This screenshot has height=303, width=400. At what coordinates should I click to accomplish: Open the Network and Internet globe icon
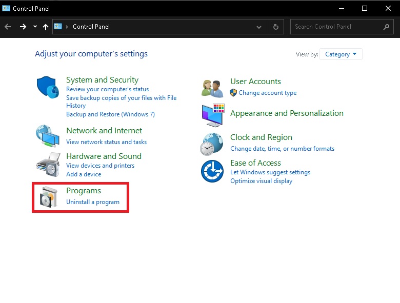click(x=48, y=136)
